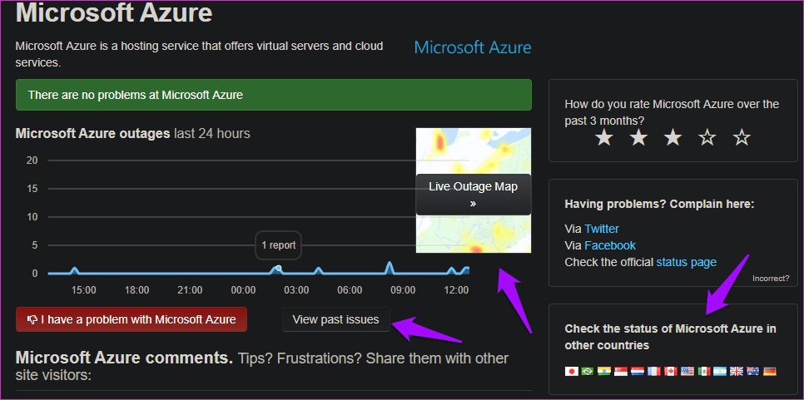Click 'Check the status of Microsoft Azure' heading
This screenshot has height=400, width=804.
(670, 337)
